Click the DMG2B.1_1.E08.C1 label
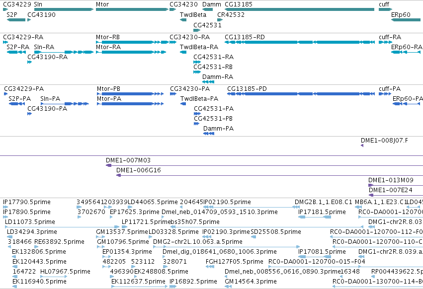 point(324,202)
